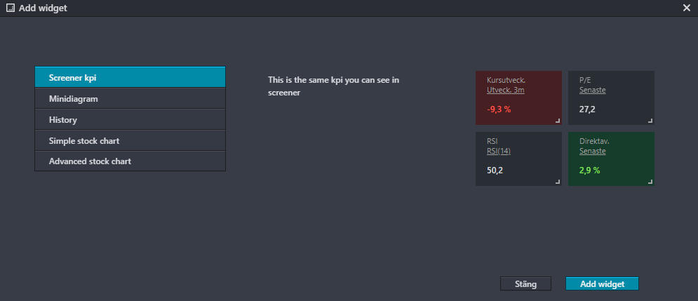Screen dimensions: 698x301
Task: Click resize corner icon of RSI tile
Action: (x=558, y=182)
